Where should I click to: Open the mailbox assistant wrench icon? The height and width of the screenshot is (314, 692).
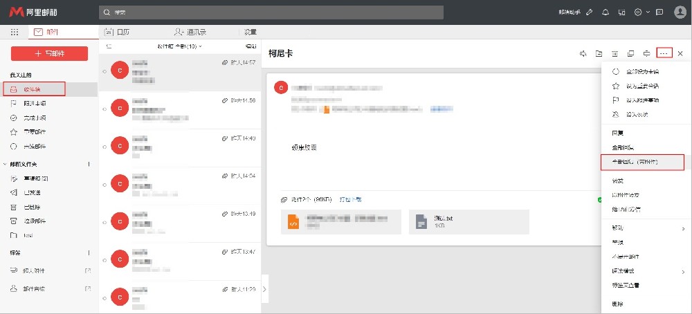click(589, 12)
